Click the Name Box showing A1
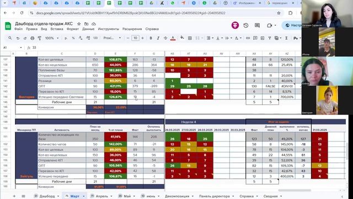Image resolution: width=353 pixels, height=199 pixels. pyautogui.click(x=12, y=48)
